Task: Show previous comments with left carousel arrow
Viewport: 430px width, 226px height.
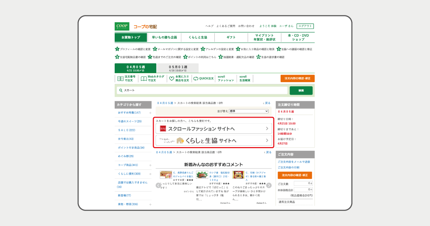Action: click(158, 185)
